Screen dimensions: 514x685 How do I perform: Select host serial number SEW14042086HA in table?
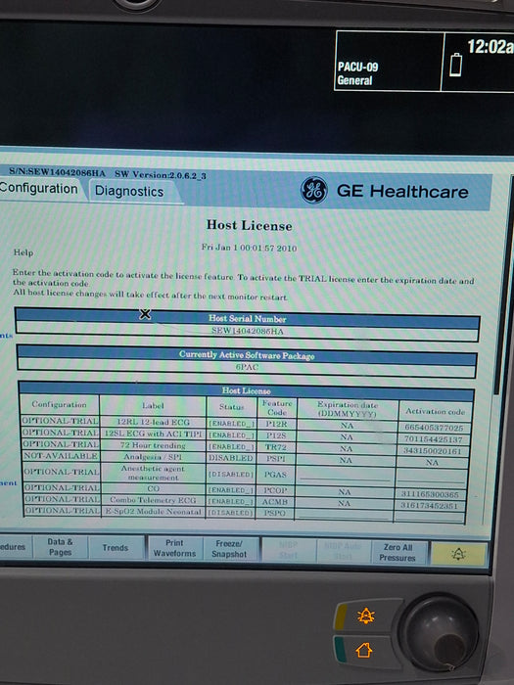[x=248, y=331]
